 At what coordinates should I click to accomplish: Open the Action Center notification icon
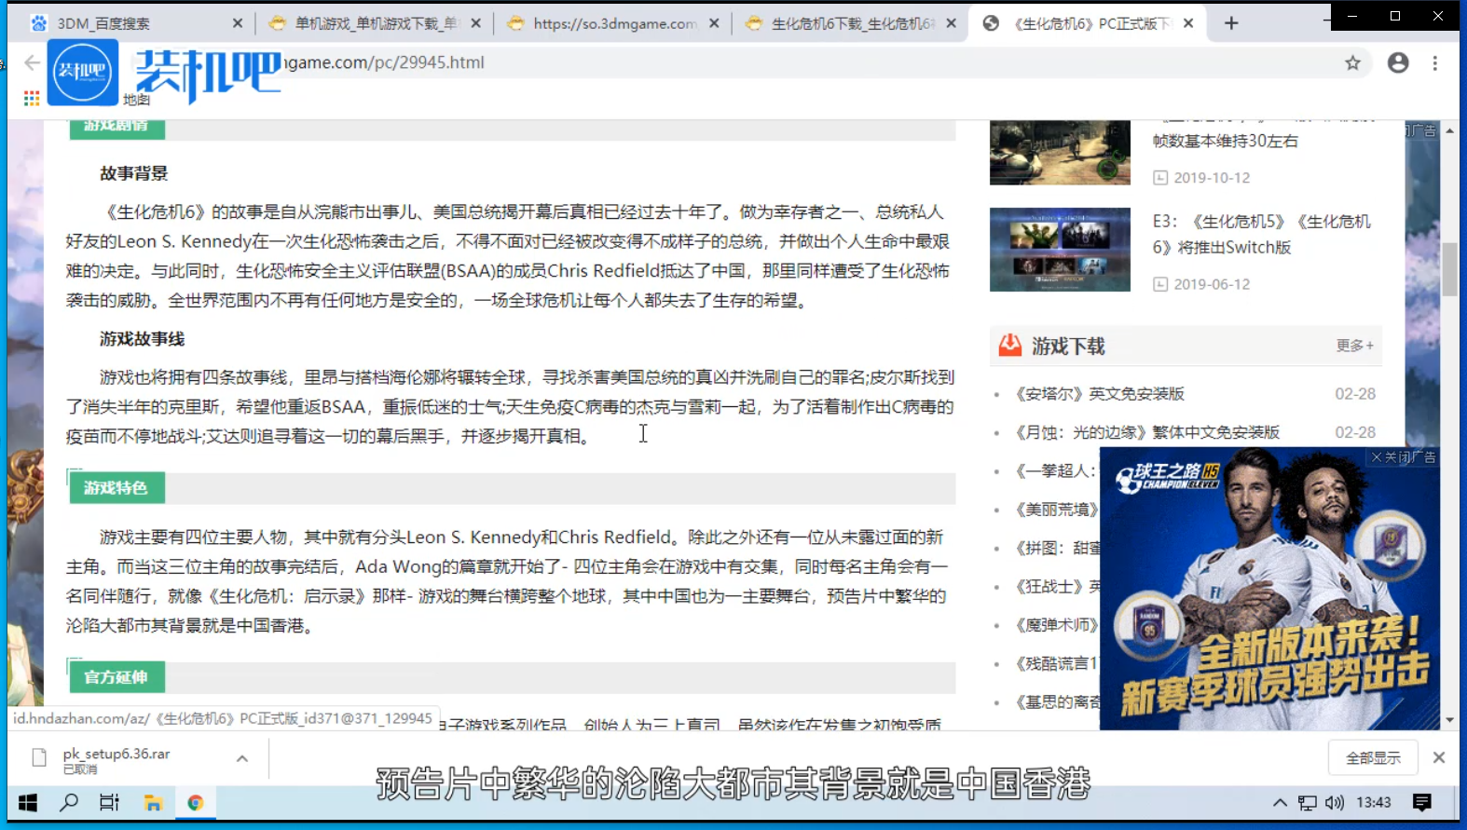[x=1421, y=803]
